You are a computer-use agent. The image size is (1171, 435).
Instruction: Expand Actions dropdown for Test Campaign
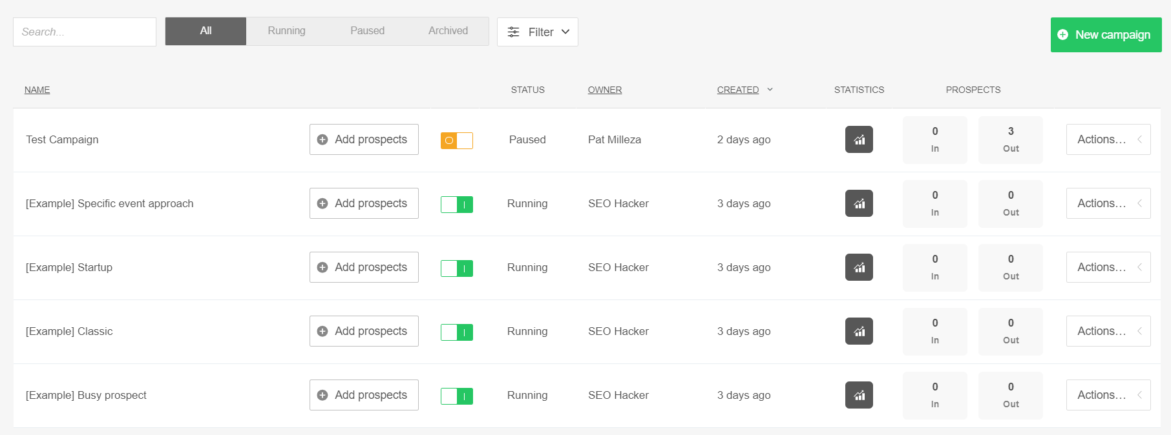(x=1108, y=139)
